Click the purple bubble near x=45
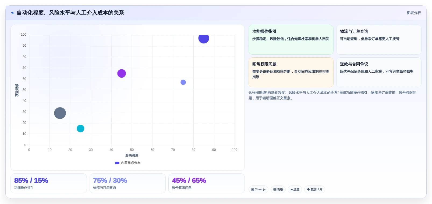The height and width of the screenshot is (204, 432). (x=122, y=73)
